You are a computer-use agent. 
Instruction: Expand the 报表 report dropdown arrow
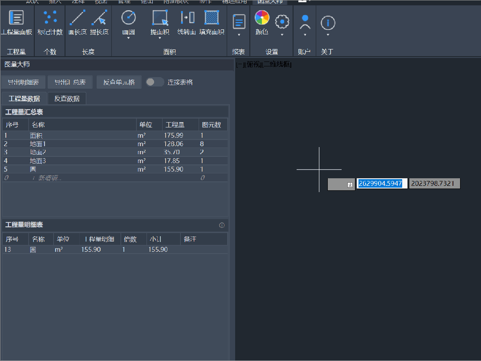coord(239,35)
